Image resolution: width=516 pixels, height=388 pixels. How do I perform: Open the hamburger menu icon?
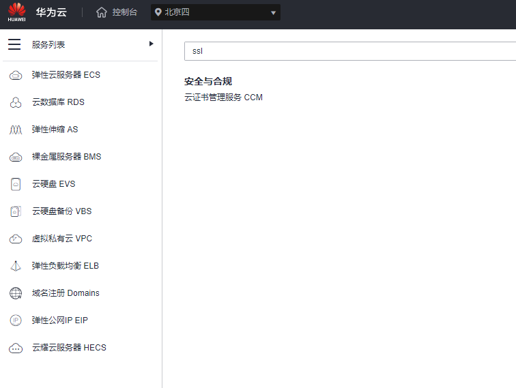tap(14, 44)
